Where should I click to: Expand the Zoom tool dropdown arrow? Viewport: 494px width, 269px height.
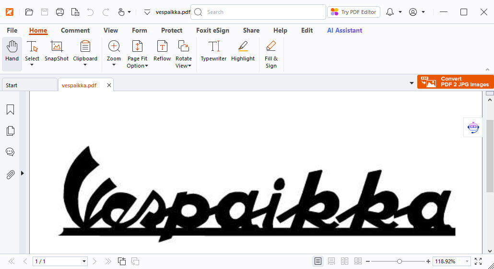click(114, 65)
